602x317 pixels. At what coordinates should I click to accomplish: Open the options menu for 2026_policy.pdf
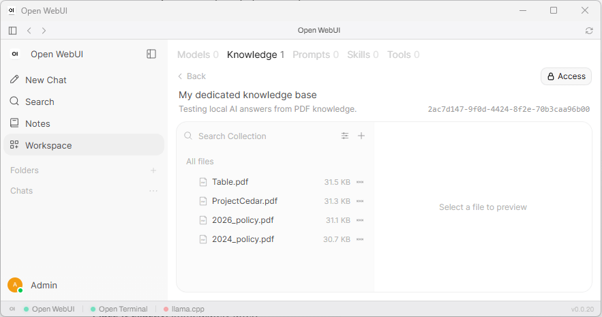point(360,220)
